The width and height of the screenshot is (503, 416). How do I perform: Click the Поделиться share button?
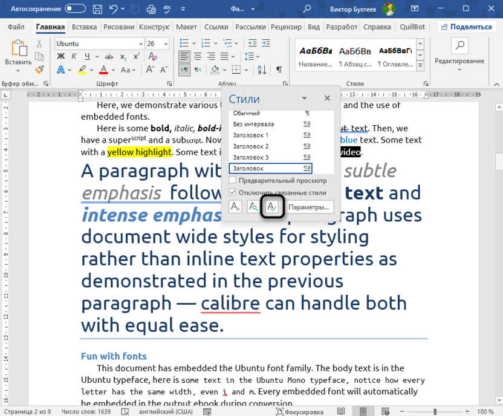(466, 27)
